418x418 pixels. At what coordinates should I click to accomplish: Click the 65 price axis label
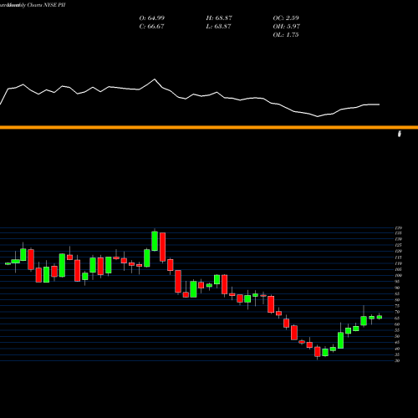(x=398, y=319)
